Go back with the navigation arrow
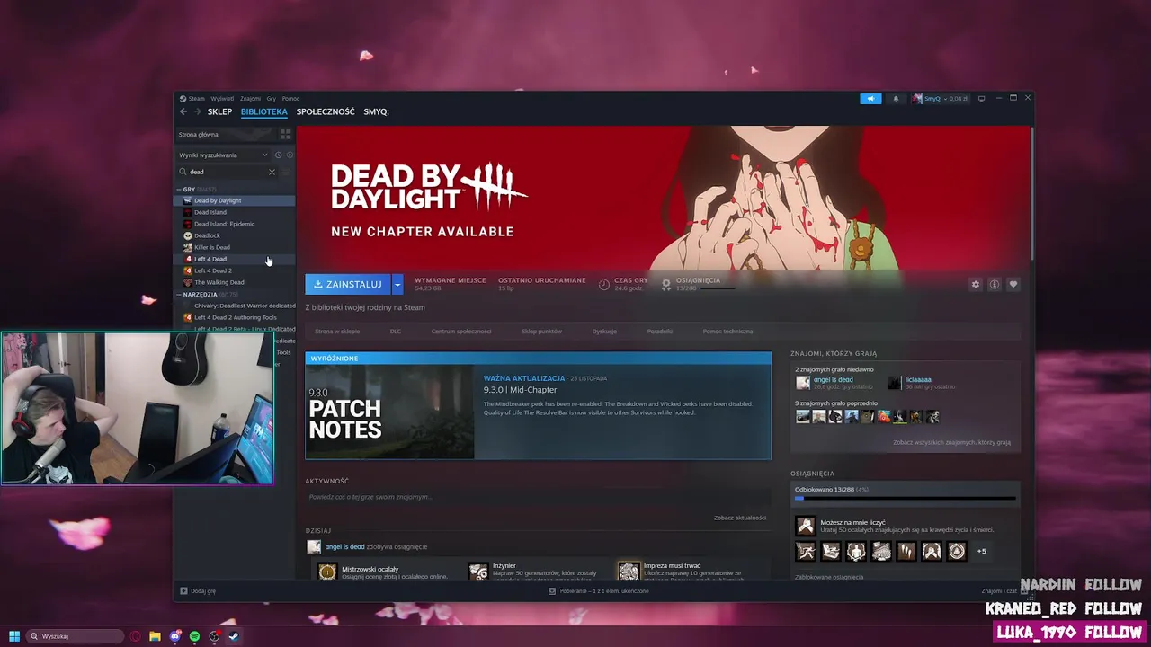Screen dimensions: 1151x647 click(183, 111)
